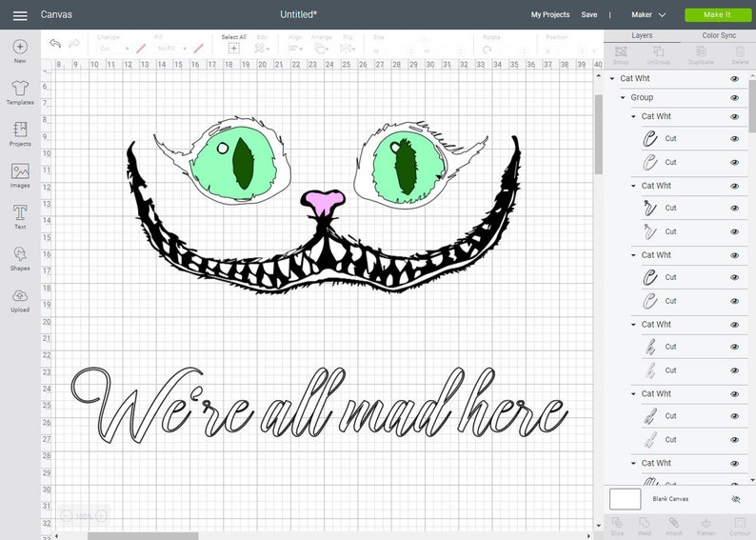Click the canvas vertical scrollbar

598,134
